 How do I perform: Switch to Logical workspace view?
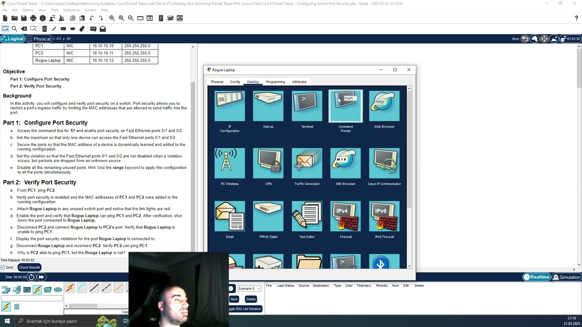(x=12, y=39)
